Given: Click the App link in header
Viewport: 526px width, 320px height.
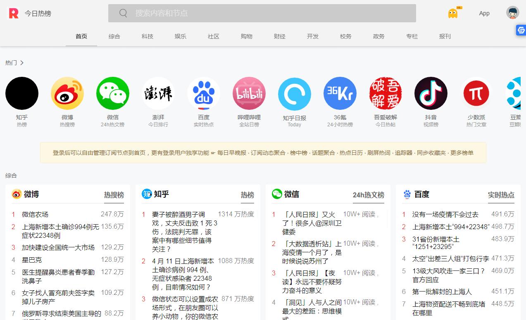Looking at the screenshot, I should (484, 13).
